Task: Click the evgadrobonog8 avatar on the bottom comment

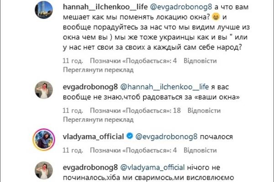Action: pyautogui.click(x=44, y=170)
